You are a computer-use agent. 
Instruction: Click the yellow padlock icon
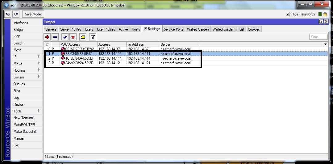[325, 14]
